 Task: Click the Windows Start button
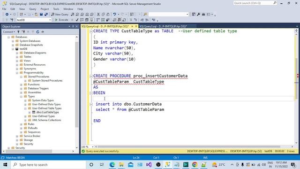pyautogui.click(x=5, y=165)
